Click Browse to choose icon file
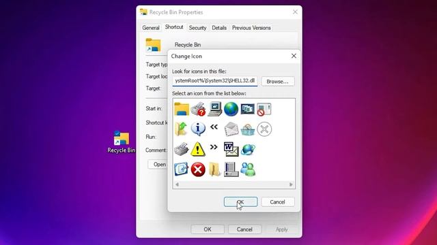The width and height of the screenshot is (437, 245). tap(278, 82)
